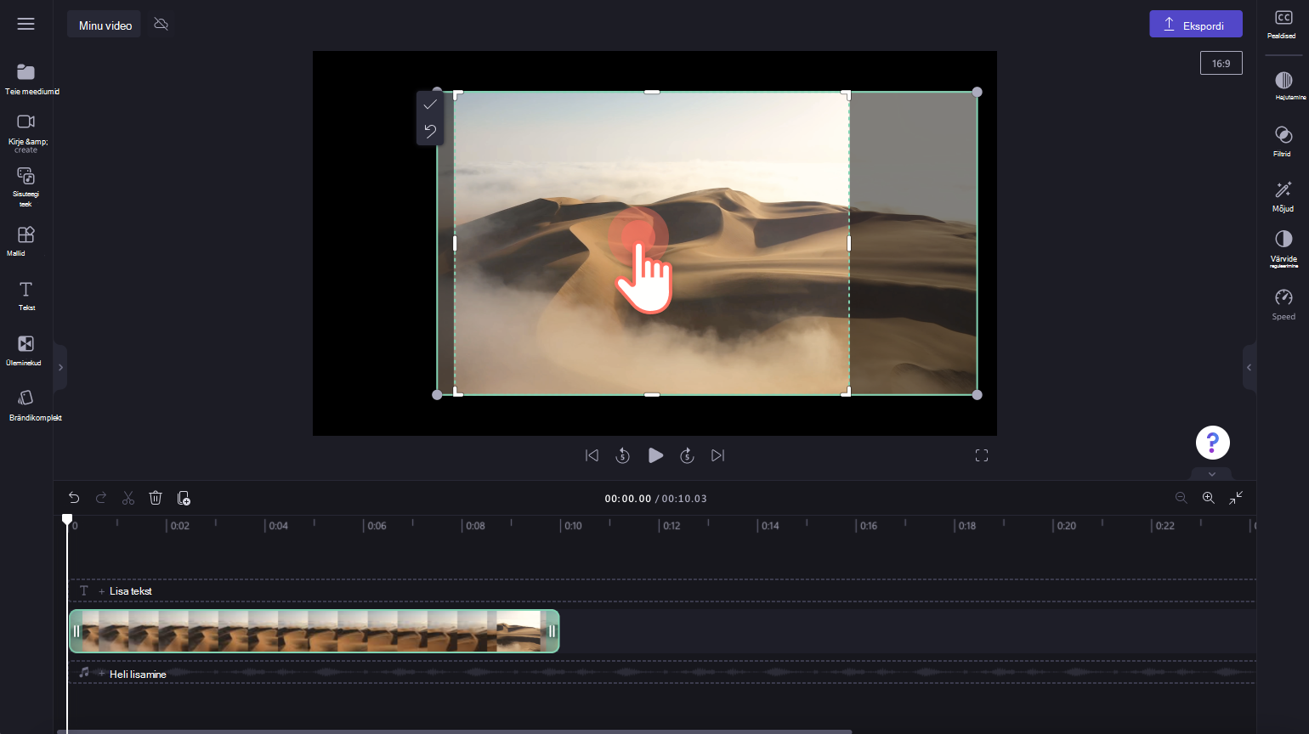This screenshot has width=1309, height=734.
Task: Open the help question mark button
Action: coord(1213,443)
